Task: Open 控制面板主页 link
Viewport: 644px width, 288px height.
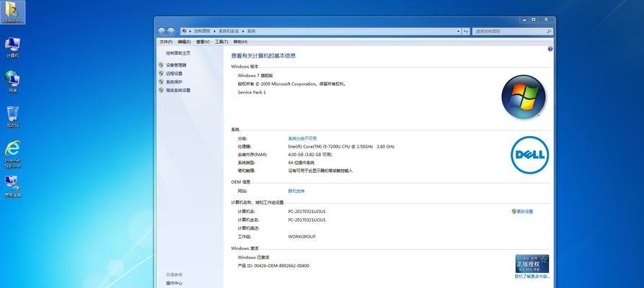Action: pyautogui.click(x=178, y=53)
